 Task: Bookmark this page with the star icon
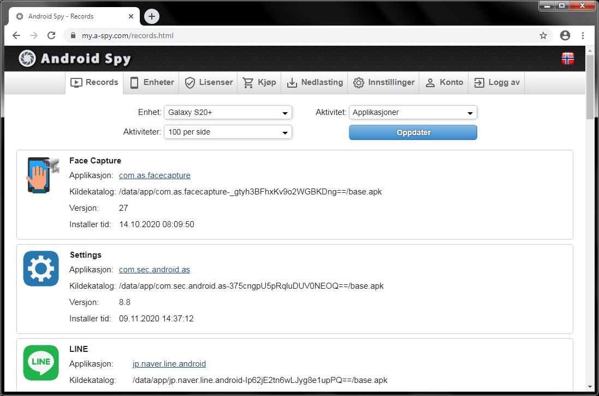543,35
